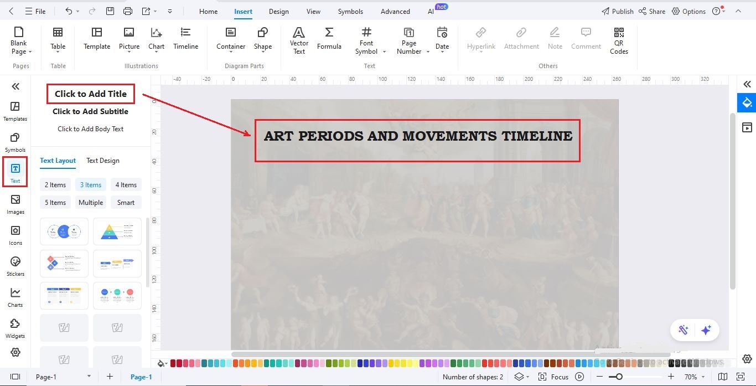Switch to the Home tab

[x=208, y=11]
